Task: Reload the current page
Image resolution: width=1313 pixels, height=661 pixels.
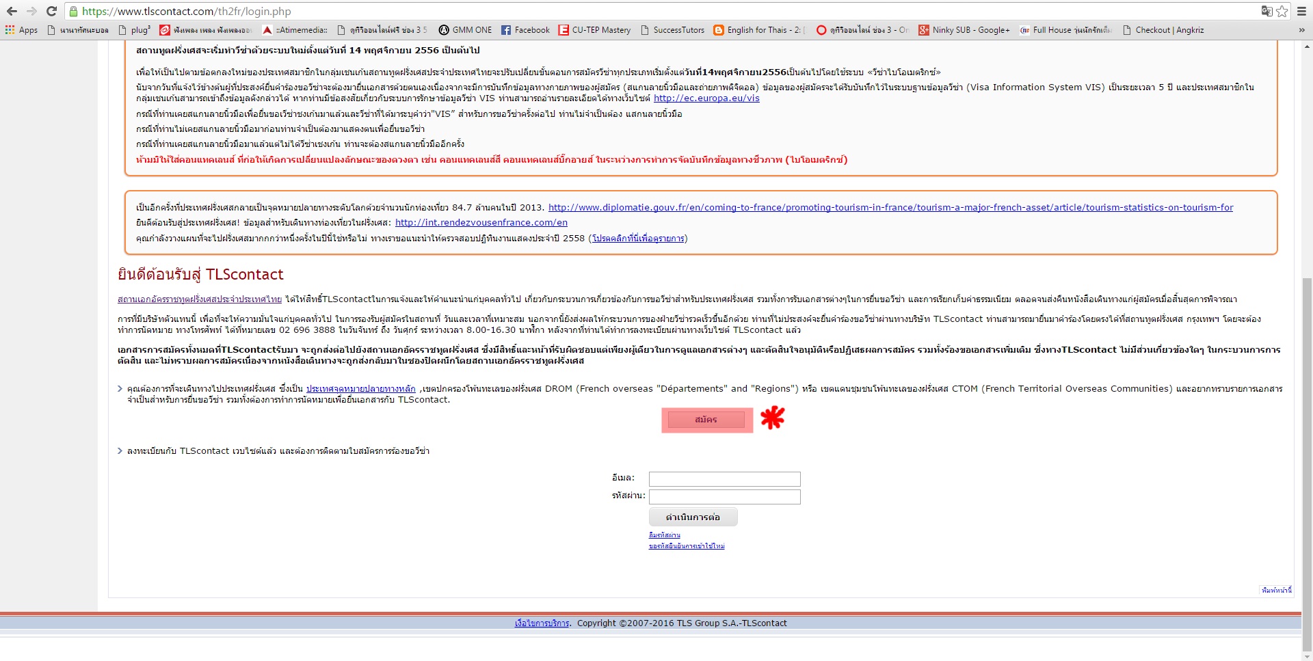Action: click(51, 11)
